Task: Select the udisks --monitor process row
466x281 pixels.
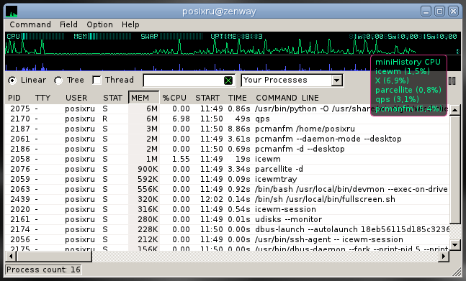Action: (x=227, y=220)
